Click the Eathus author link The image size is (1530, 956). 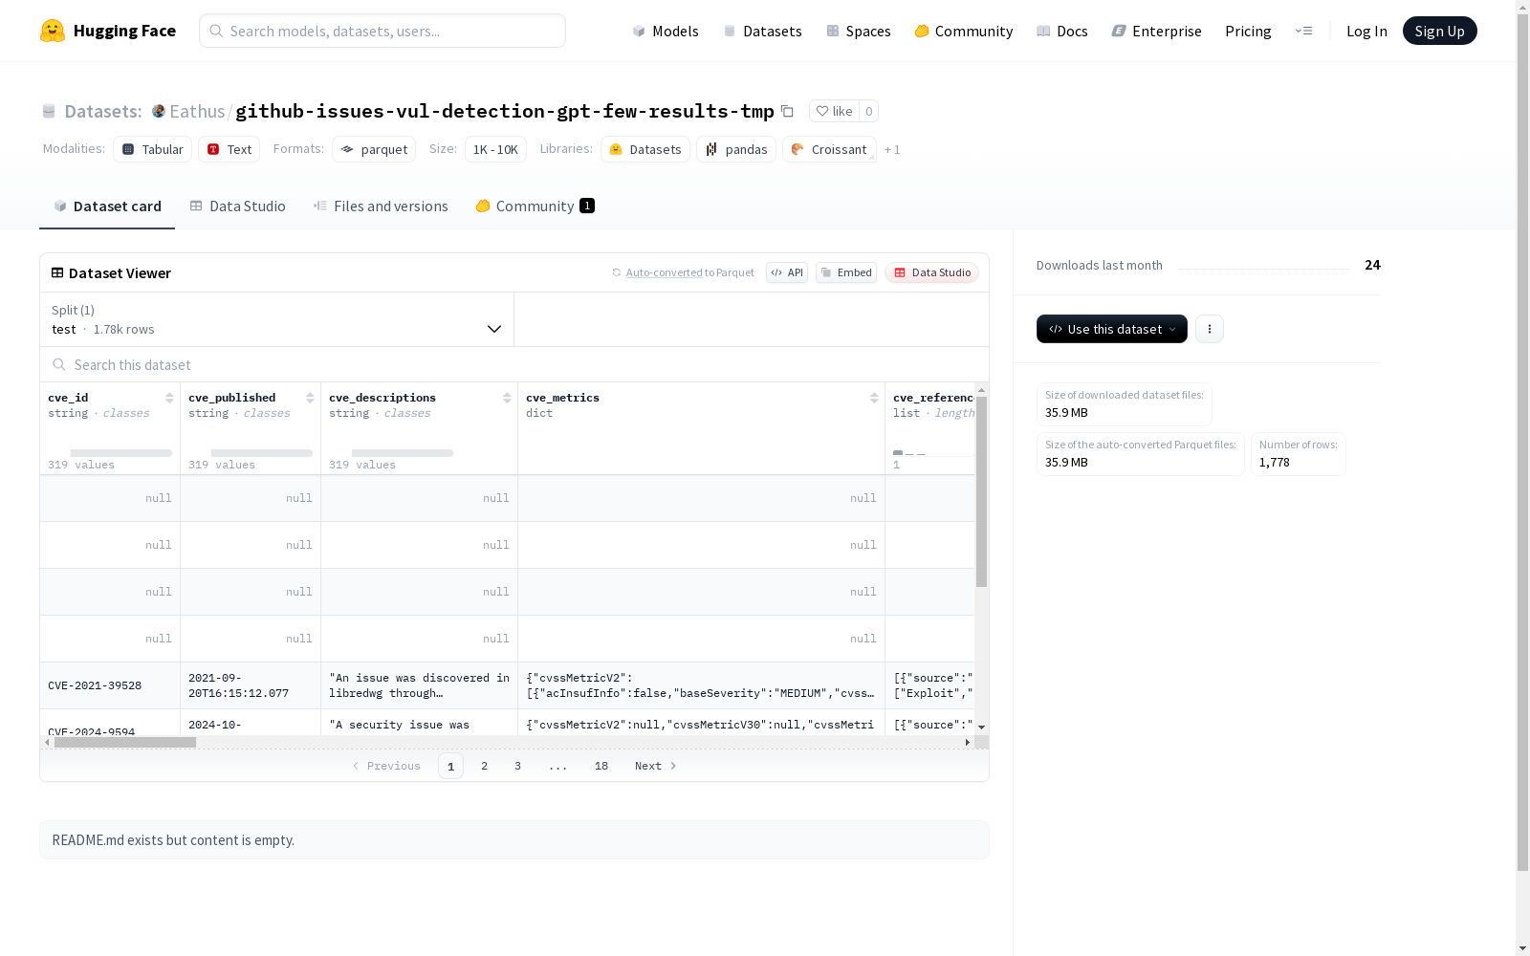197,111
